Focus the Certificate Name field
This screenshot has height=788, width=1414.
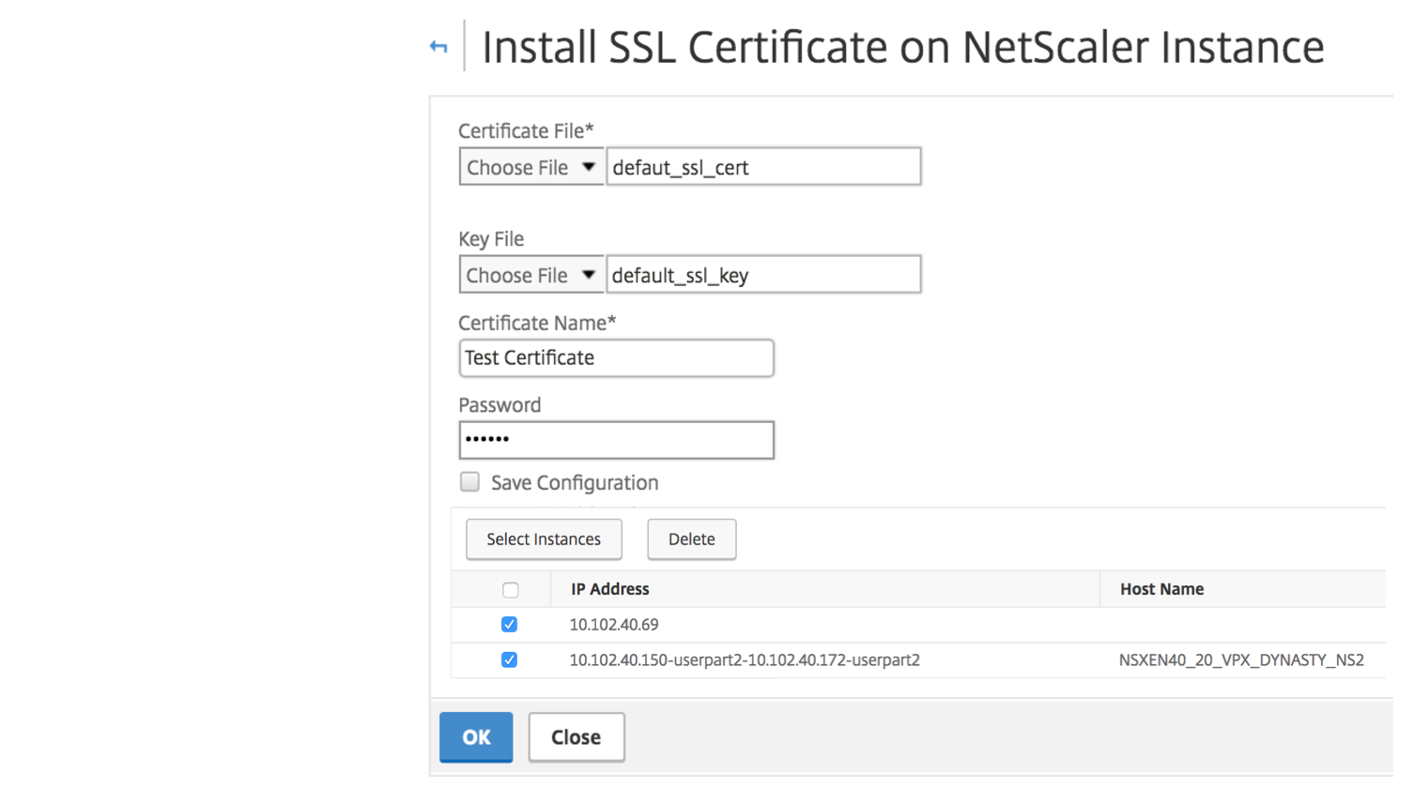point(616,357)
